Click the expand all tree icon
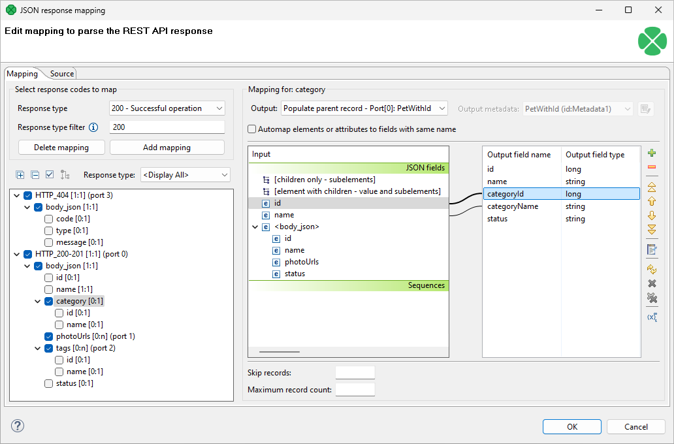Screen dimensions: 674x444 [x=20, y=175]
